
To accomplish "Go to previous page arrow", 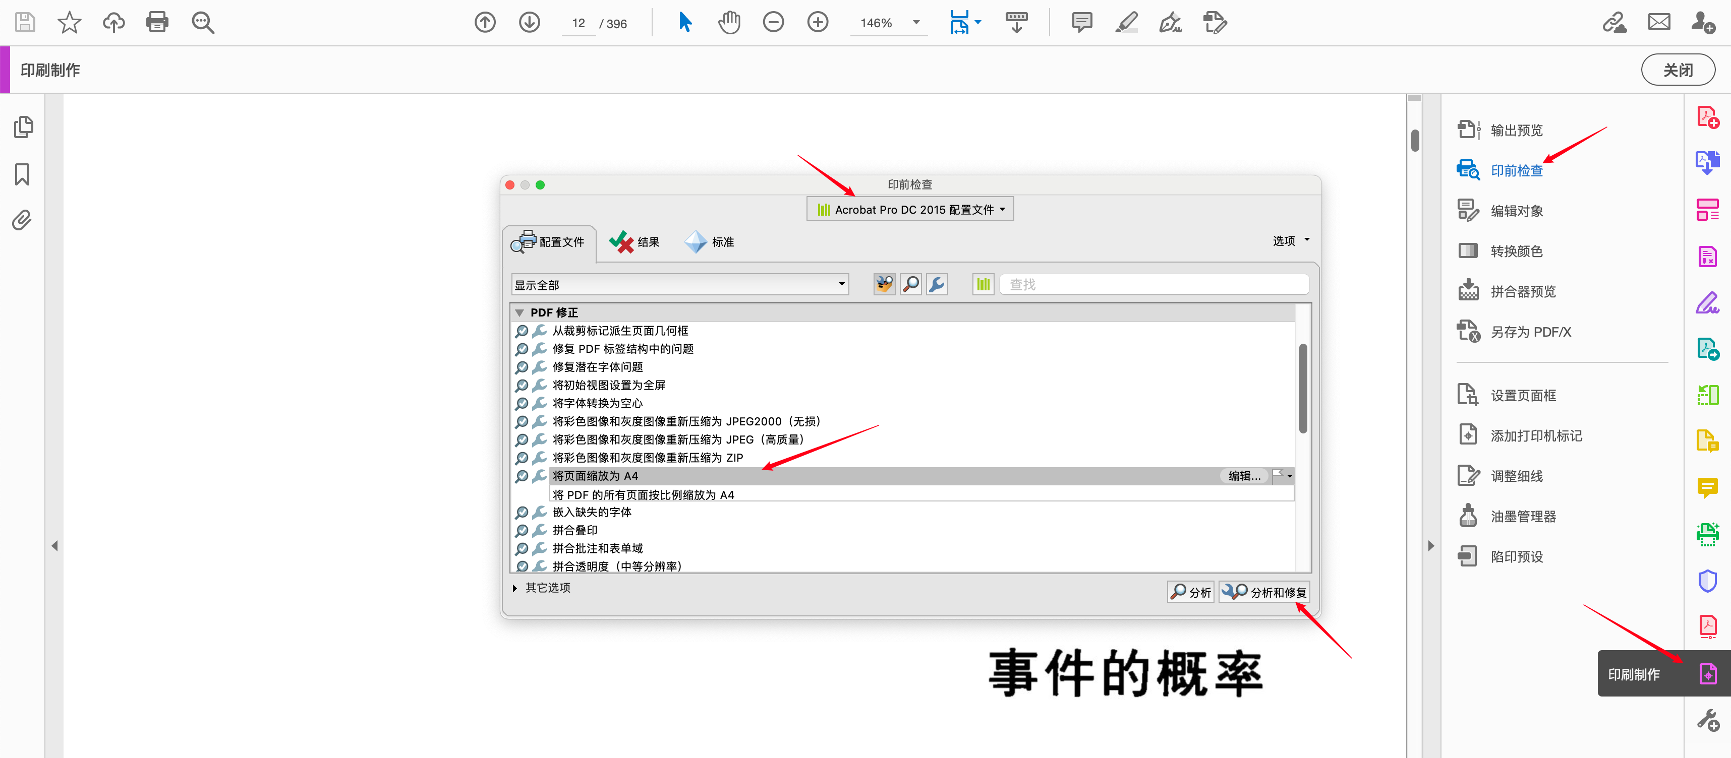I will [485, 22].
